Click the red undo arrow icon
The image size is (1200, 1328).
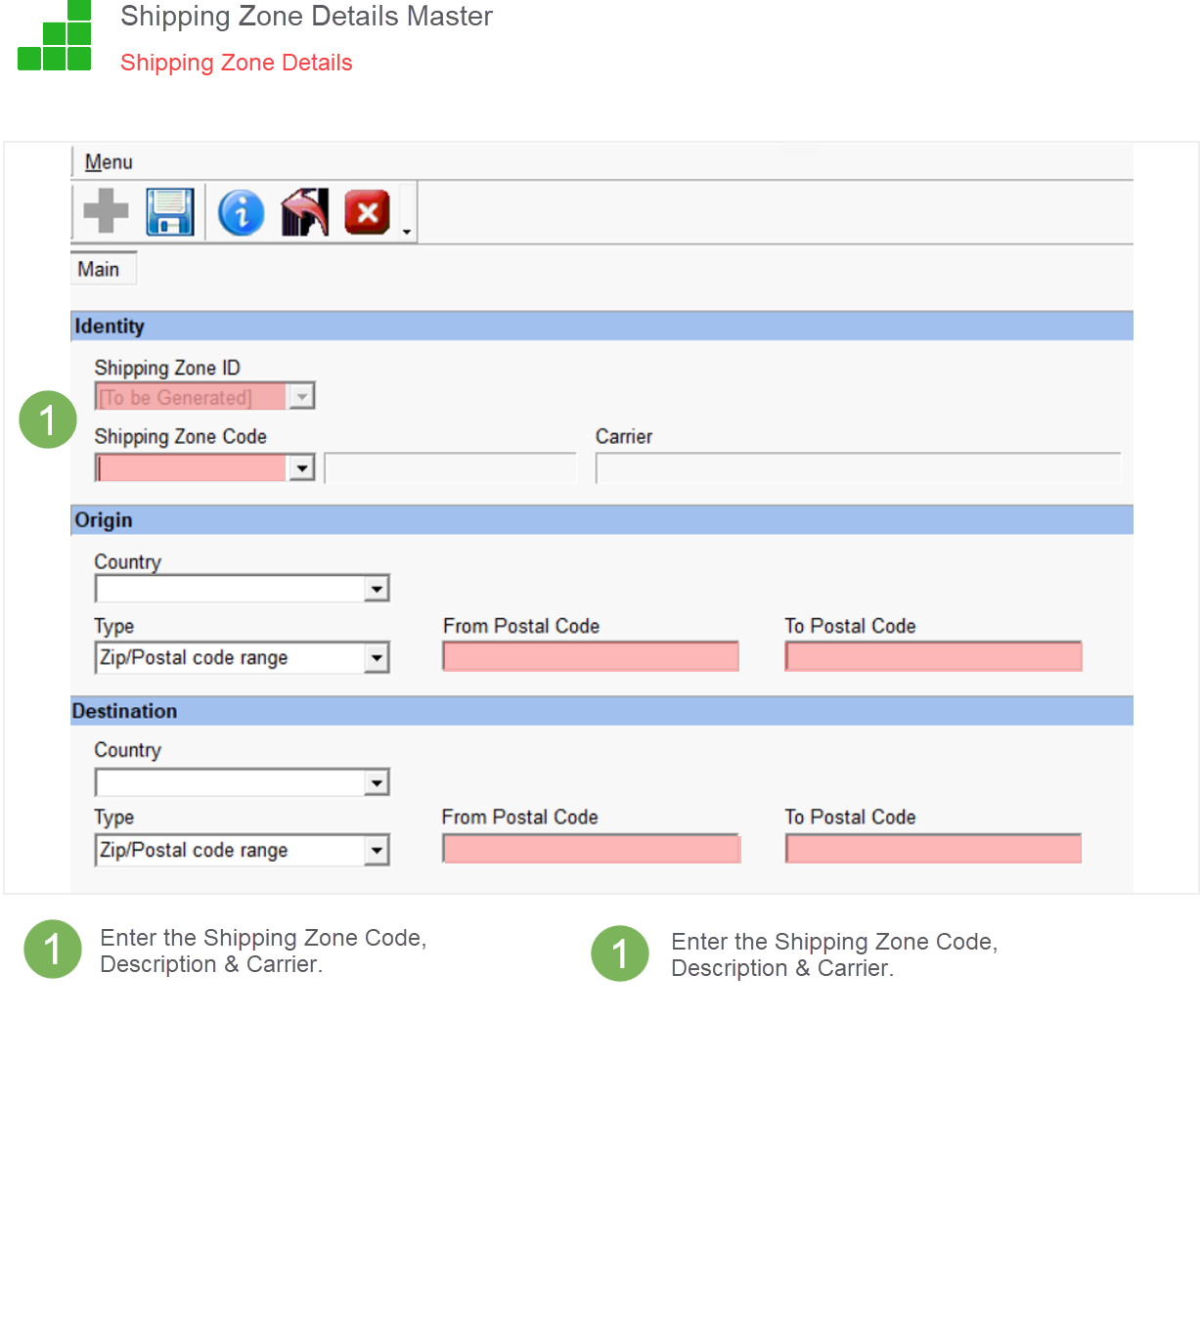pyautogui.click(x=304, y=212)
